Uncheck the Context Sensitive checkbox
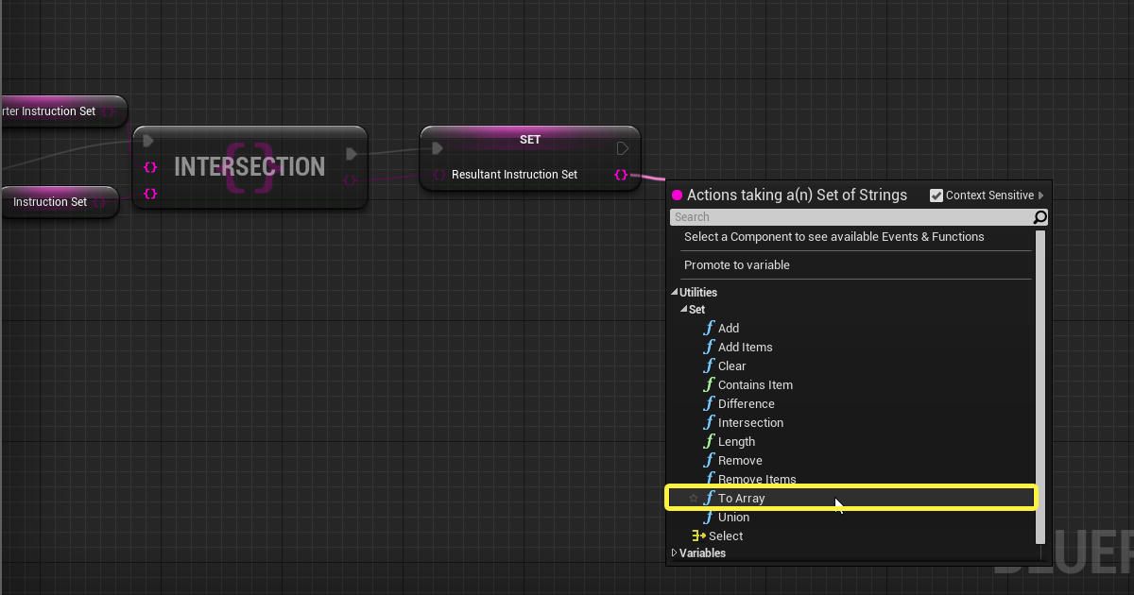 [x=936, y=195]
